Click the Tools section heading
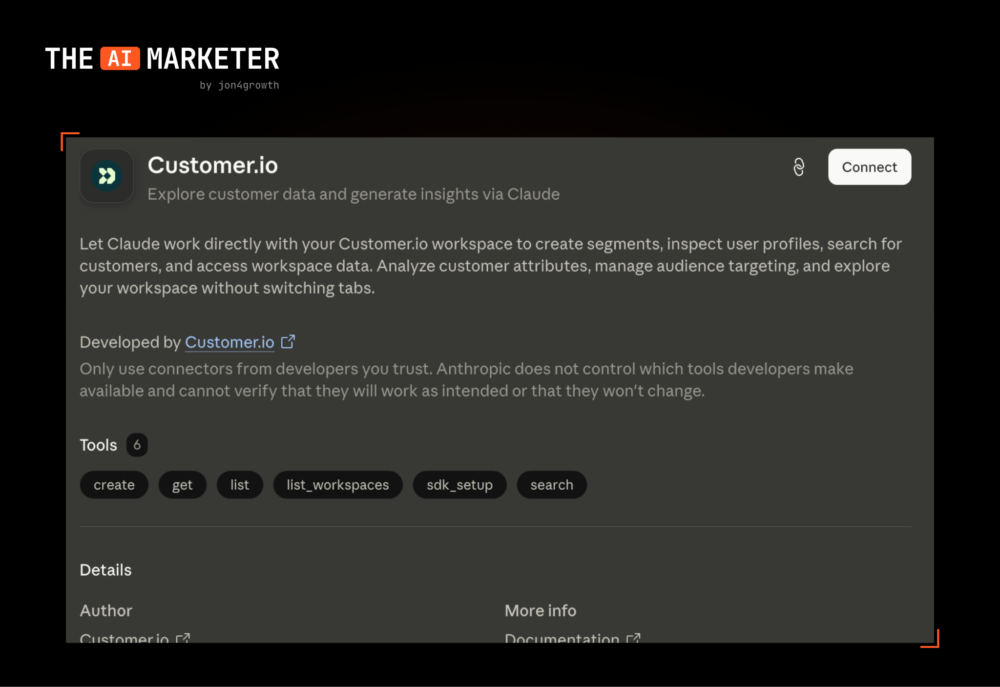This screenshot has width=1000, height=687. pos(99,445)
